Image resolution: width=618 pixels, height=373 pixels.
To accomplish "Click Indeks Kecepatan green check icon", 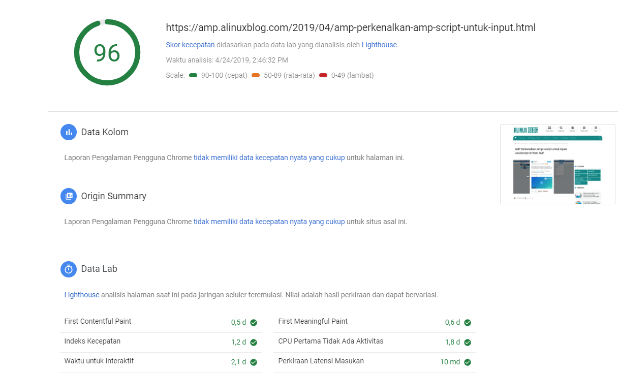I will coord(254,342).
